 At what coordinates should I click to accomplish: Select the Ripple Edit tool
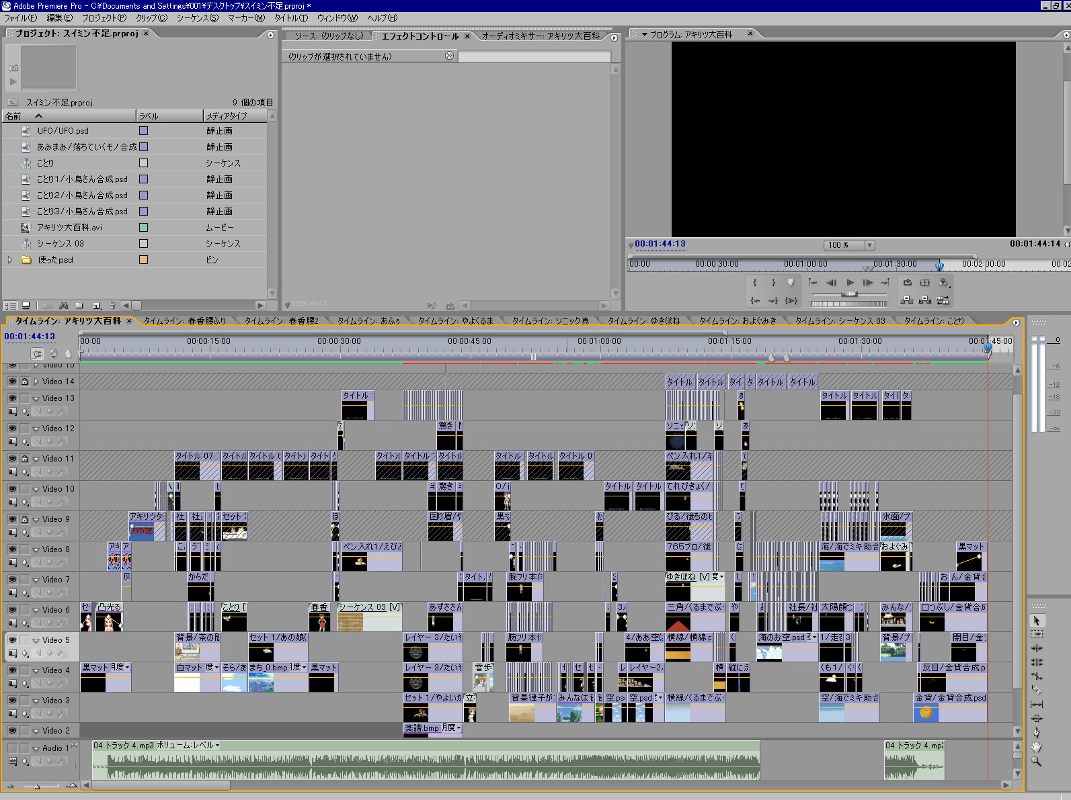coord(1036,648)
